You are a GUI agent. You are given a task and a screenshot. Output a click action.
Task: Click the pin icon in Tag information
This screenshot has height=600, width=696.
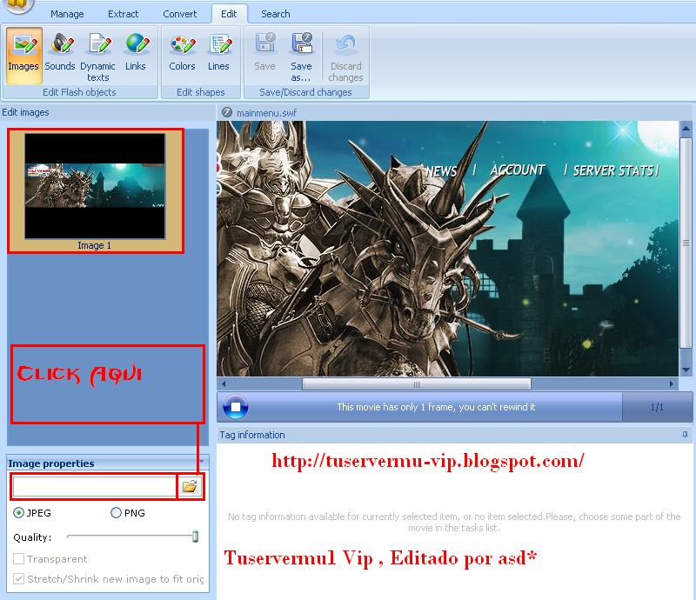[685, 435]
